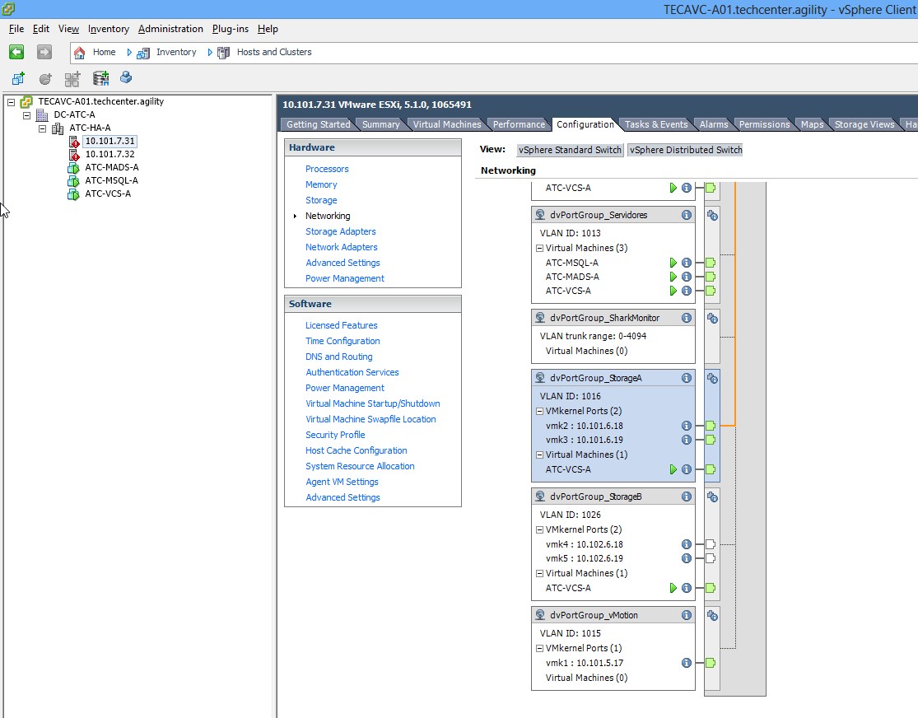Switch view to vSphere Distributed Switch
The image size is (918, 718).
(x=685, y=150)
